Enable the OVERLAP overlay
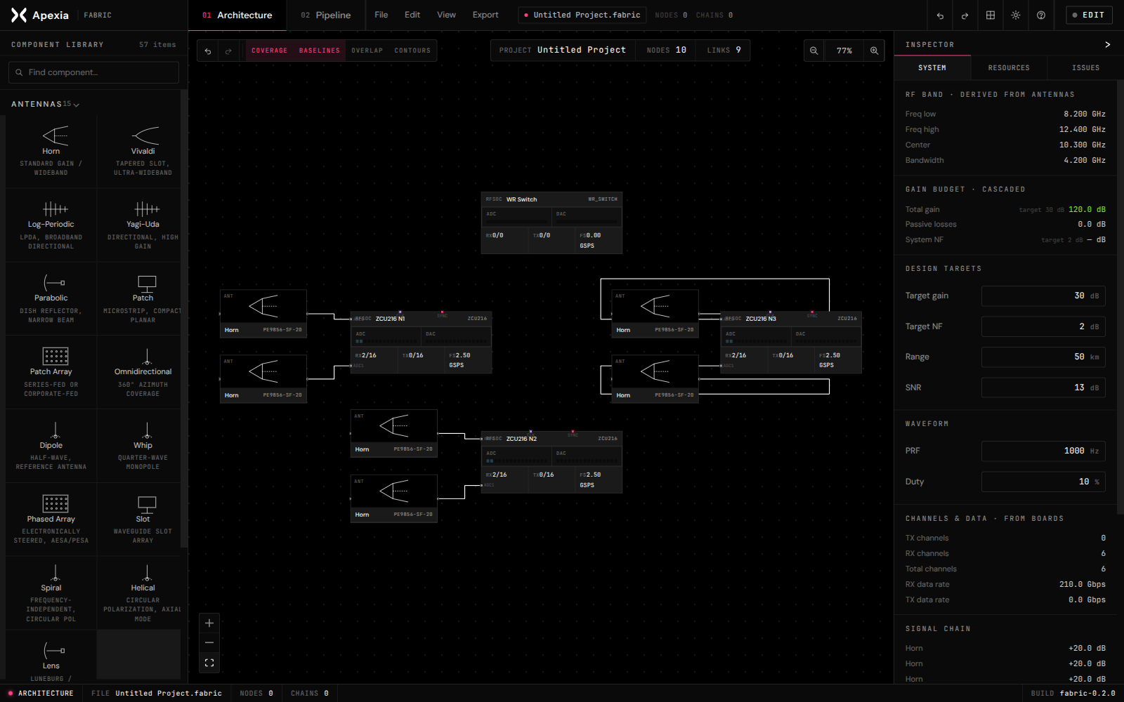Screen dimensions: 1124x702 (367, 51)
